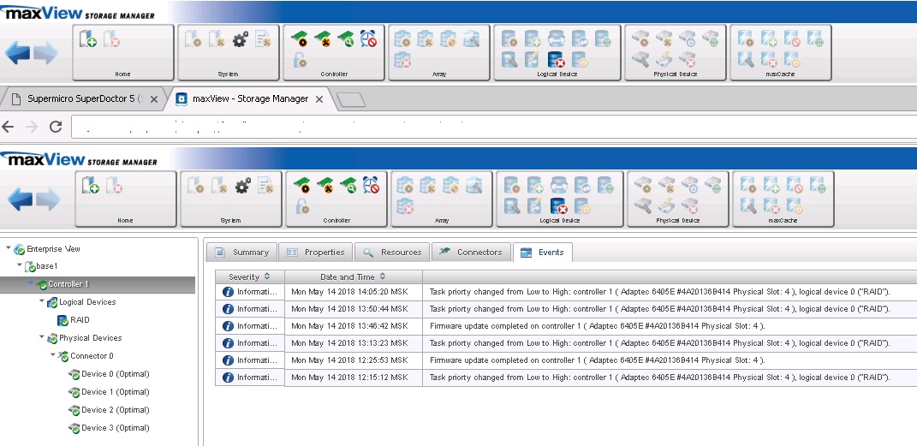Select Device 0 (Optimal) in the tree
This screenshot has height=446, width=917.
109,374
